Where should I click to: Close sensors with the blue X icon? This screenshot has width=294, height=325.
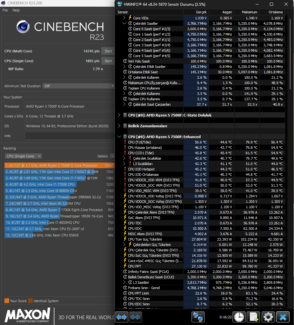tap(283, 317)
